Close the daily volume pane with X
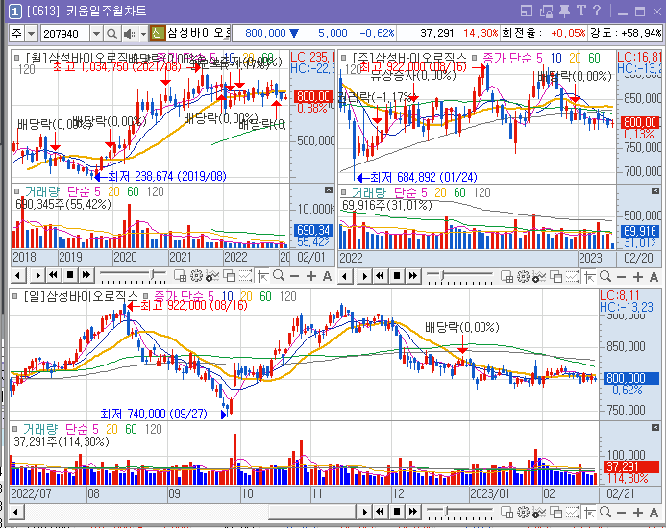 (655, 427)
